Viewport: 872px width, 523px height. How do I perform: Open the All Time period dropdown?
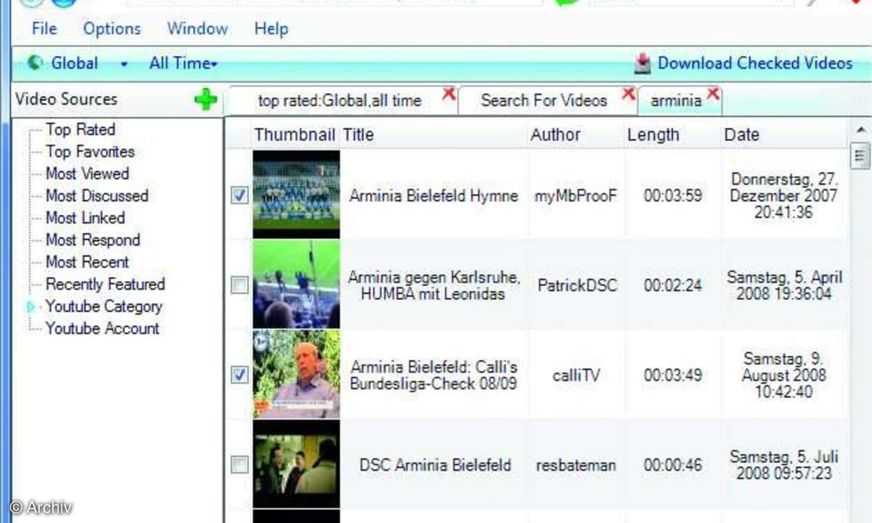coord(183,63)
